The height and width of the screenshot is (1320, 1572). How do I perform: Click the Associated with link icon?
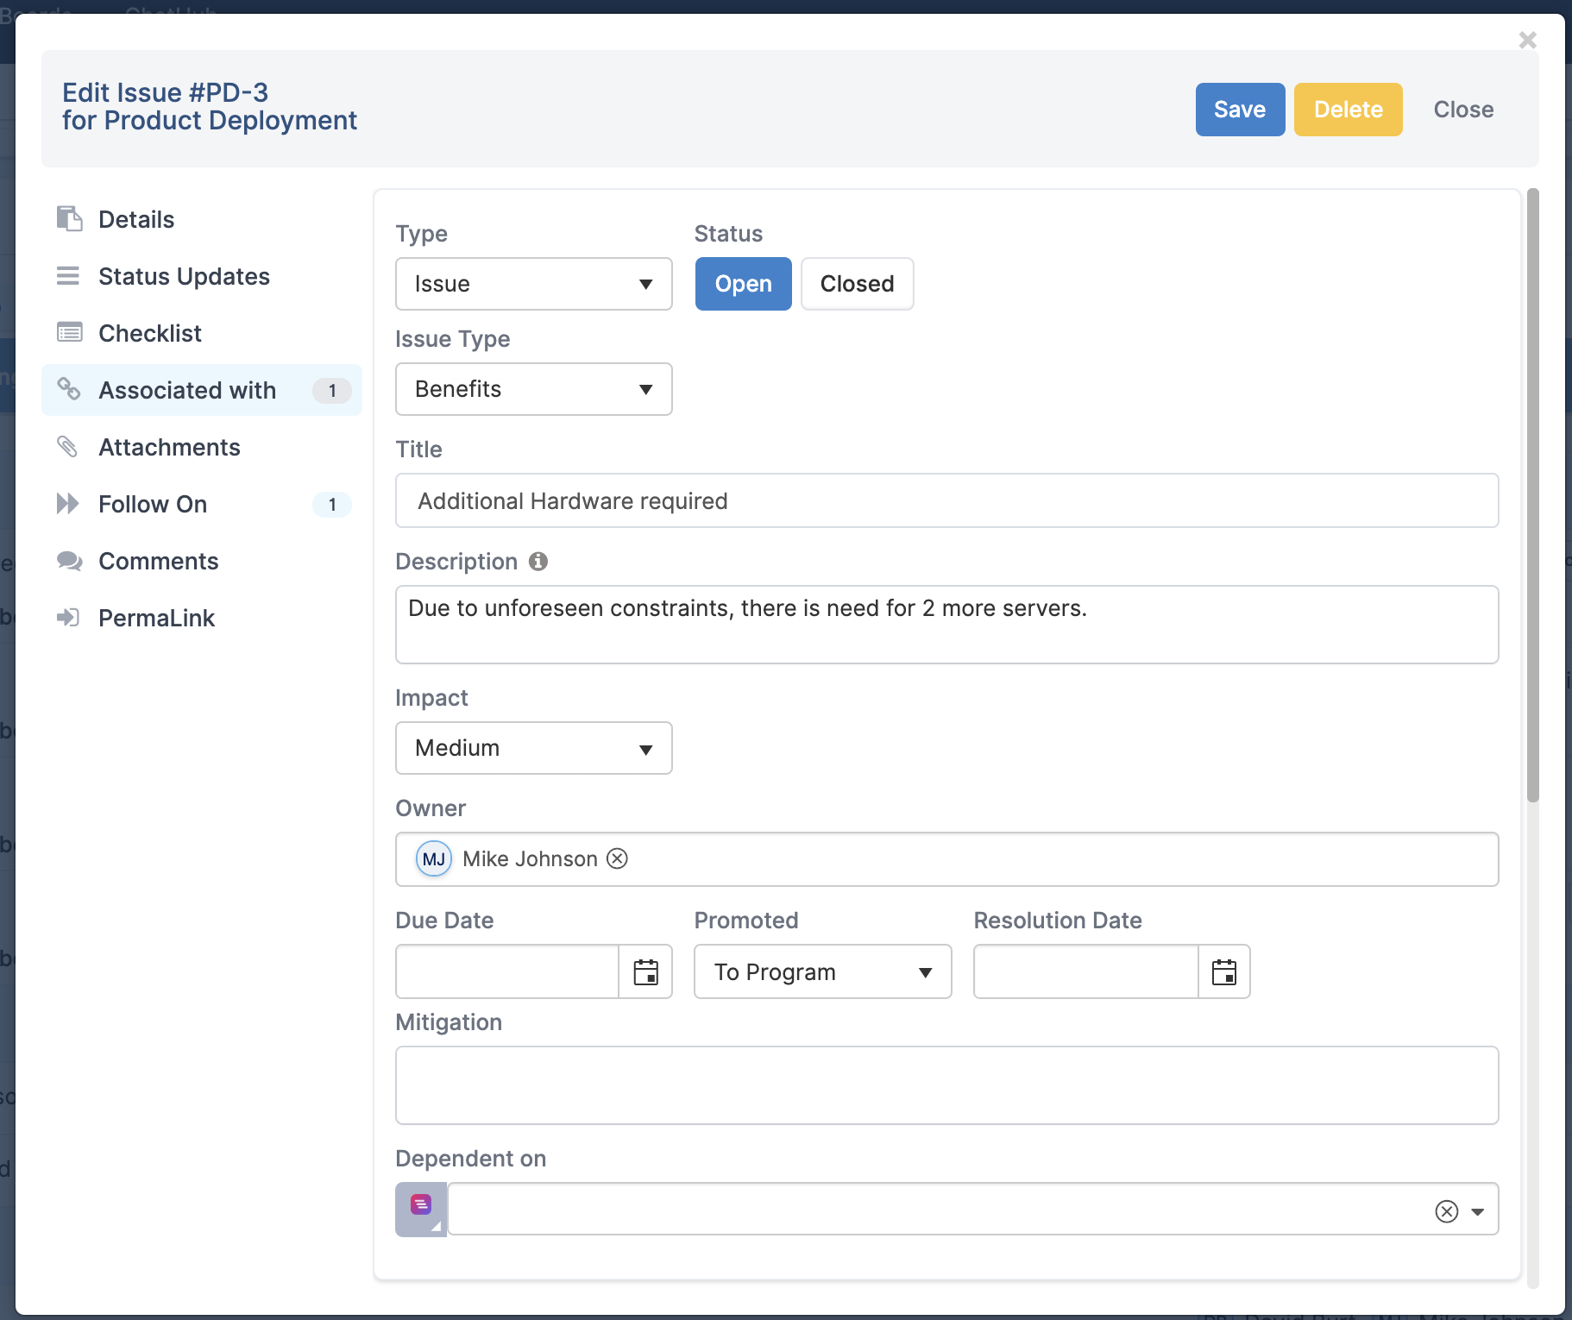point(69,389)
